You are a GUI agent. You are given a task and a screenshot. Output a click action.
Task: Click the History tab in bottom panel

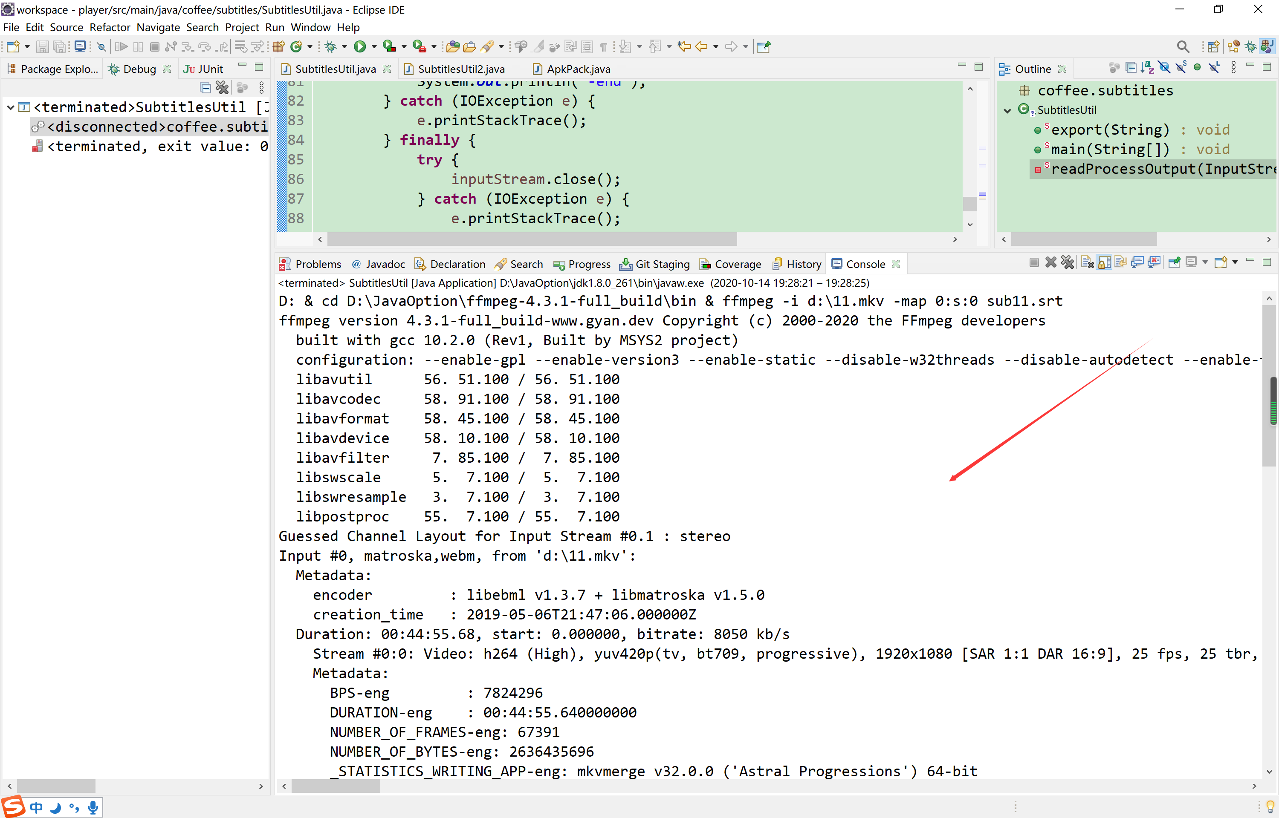[801, 264]
